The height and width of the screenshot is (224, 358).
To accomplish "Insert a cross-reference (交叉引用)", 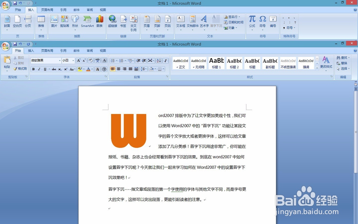I will click(x=134, y=23).
